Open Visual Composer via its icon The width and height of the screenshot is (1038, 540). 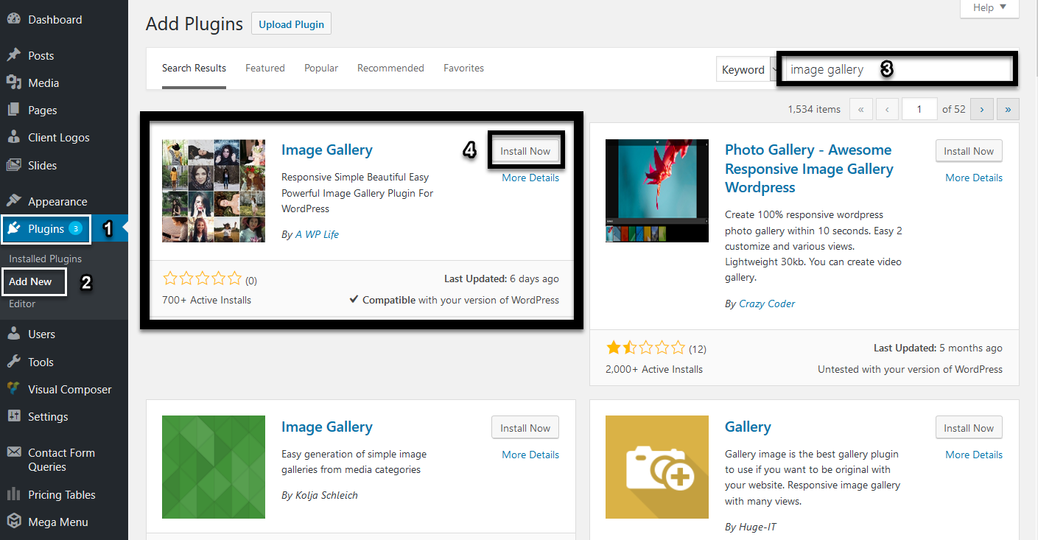(13, 389)
